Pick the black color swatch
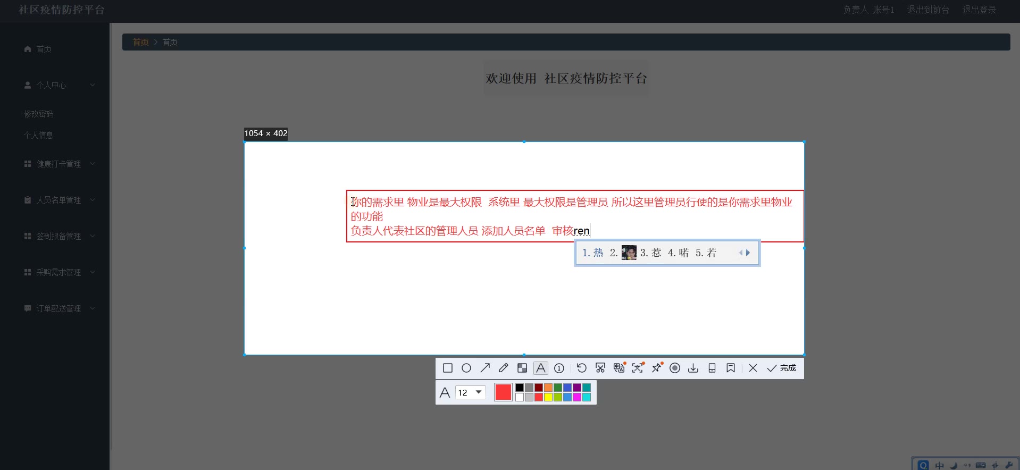The width and height of the screenshot is (1020, 470). click(520, 388)
